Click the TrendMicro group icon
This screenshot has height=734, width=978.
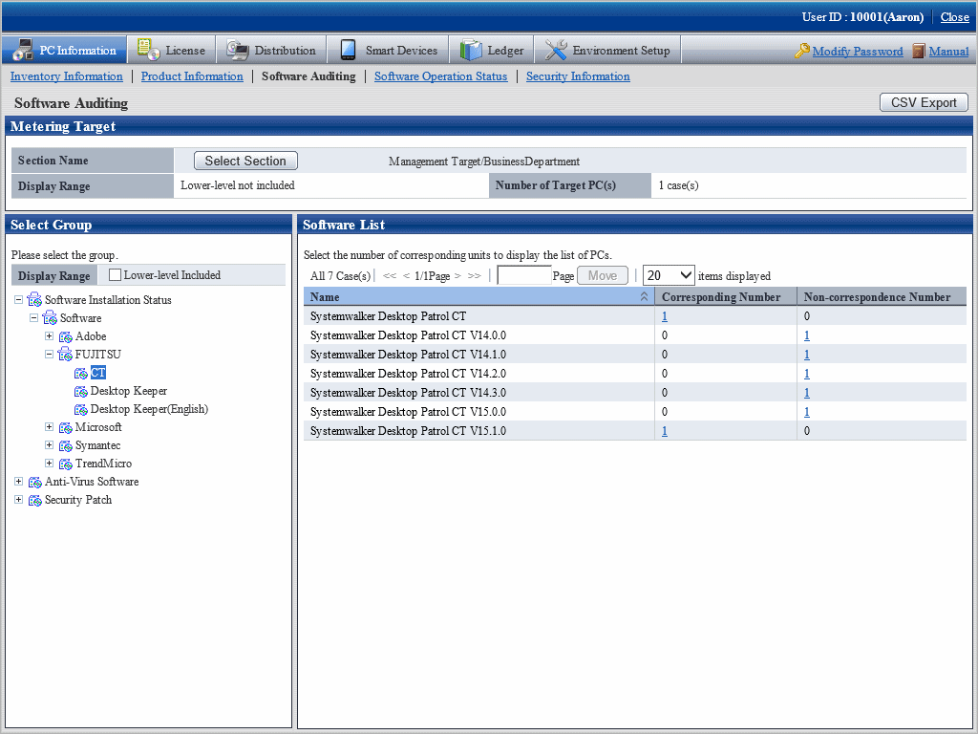pos(66,464)
